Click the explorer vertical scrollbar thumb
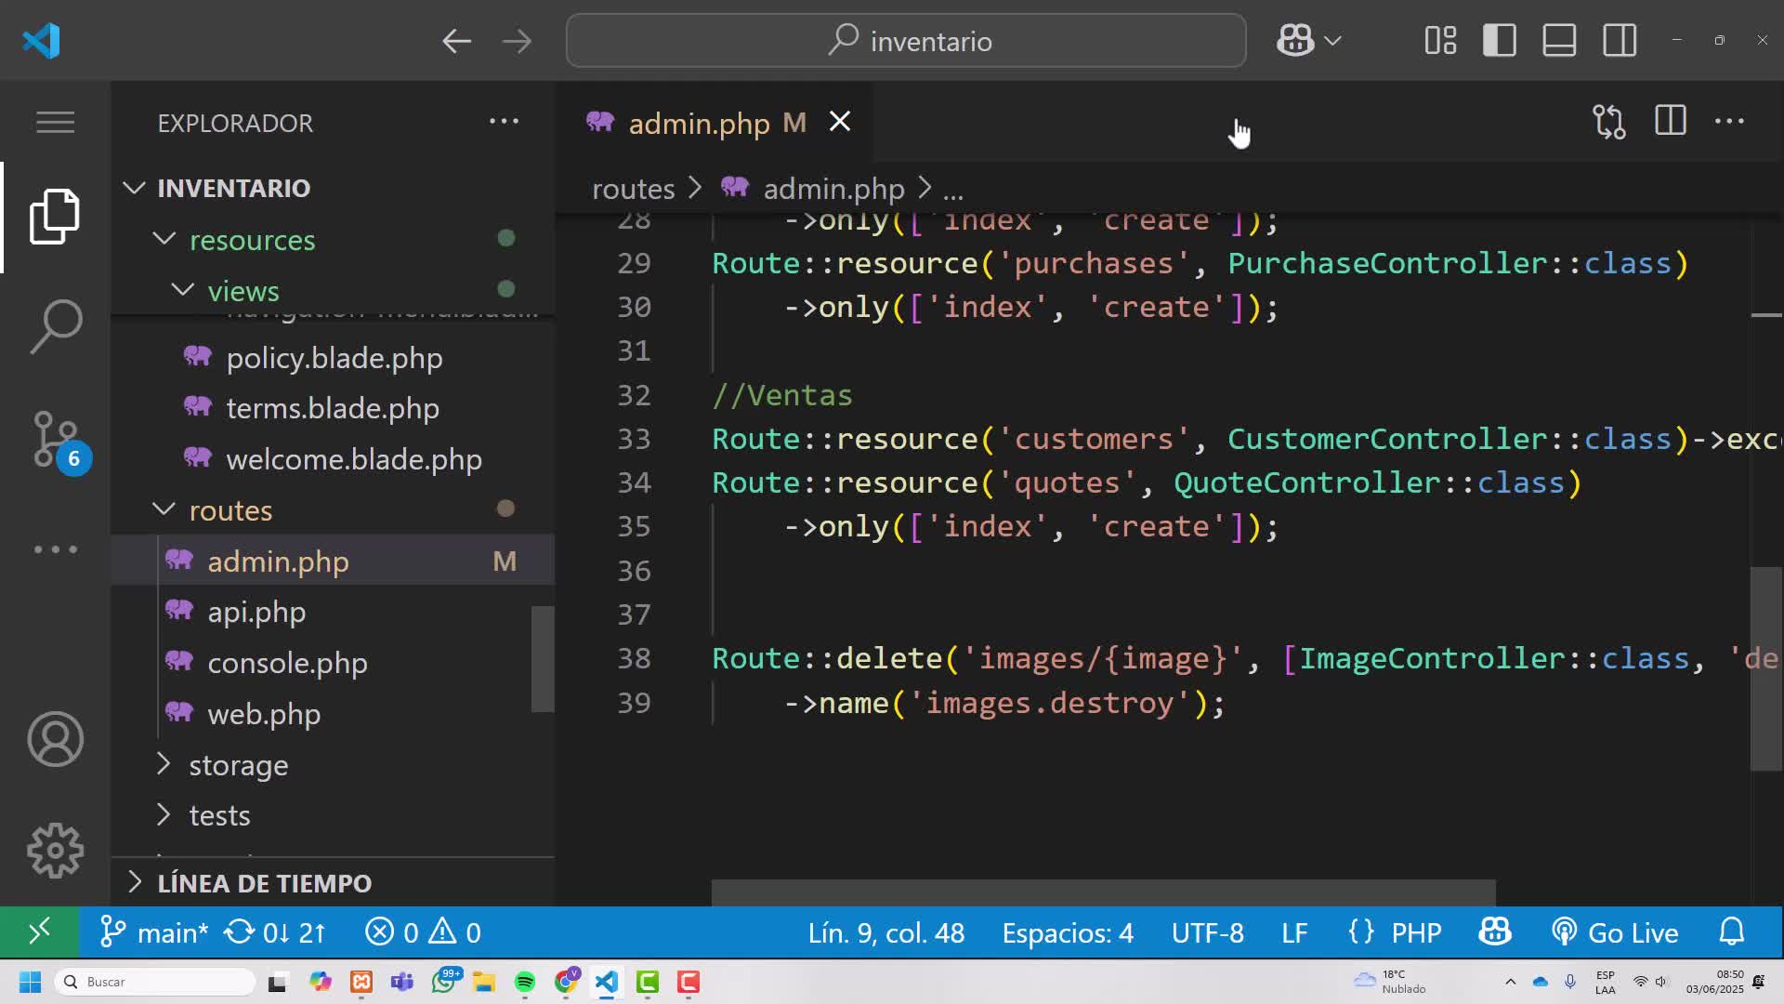The width and height of the screenshot is (1784, 1004). (x=543, y=659)
